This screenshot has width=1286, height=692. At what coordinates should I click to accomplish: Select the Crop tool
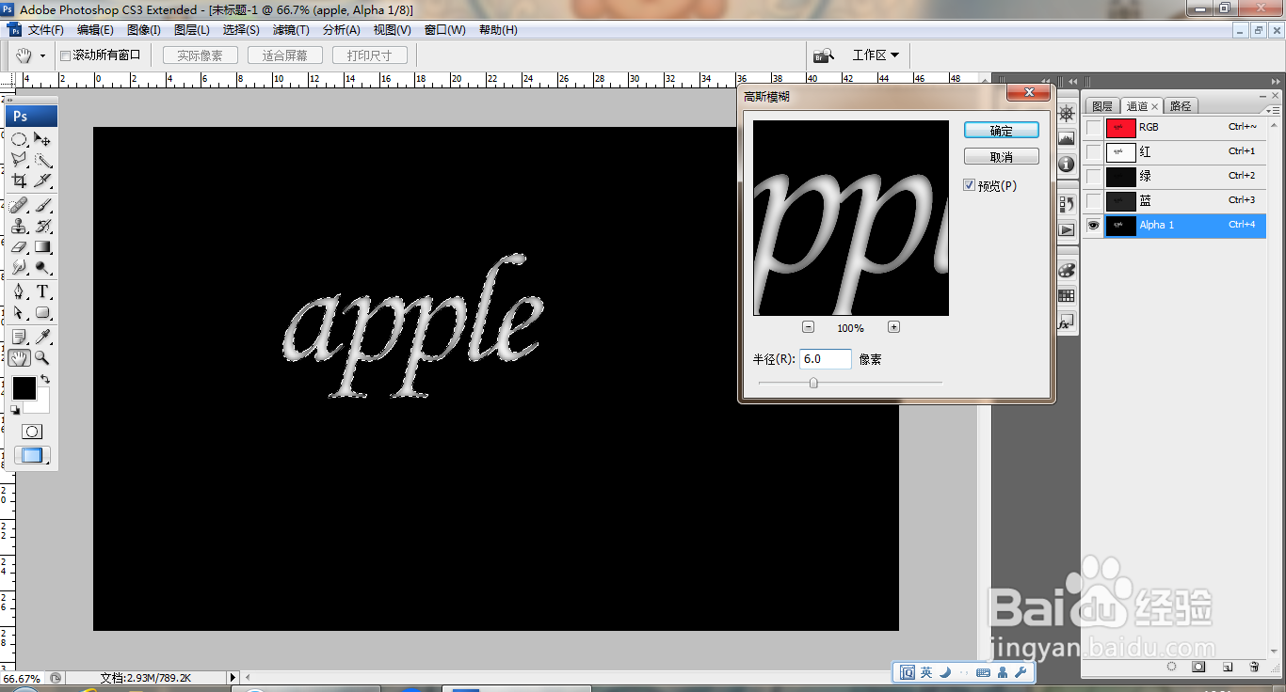pyautogui.click(x=20, y=181)
